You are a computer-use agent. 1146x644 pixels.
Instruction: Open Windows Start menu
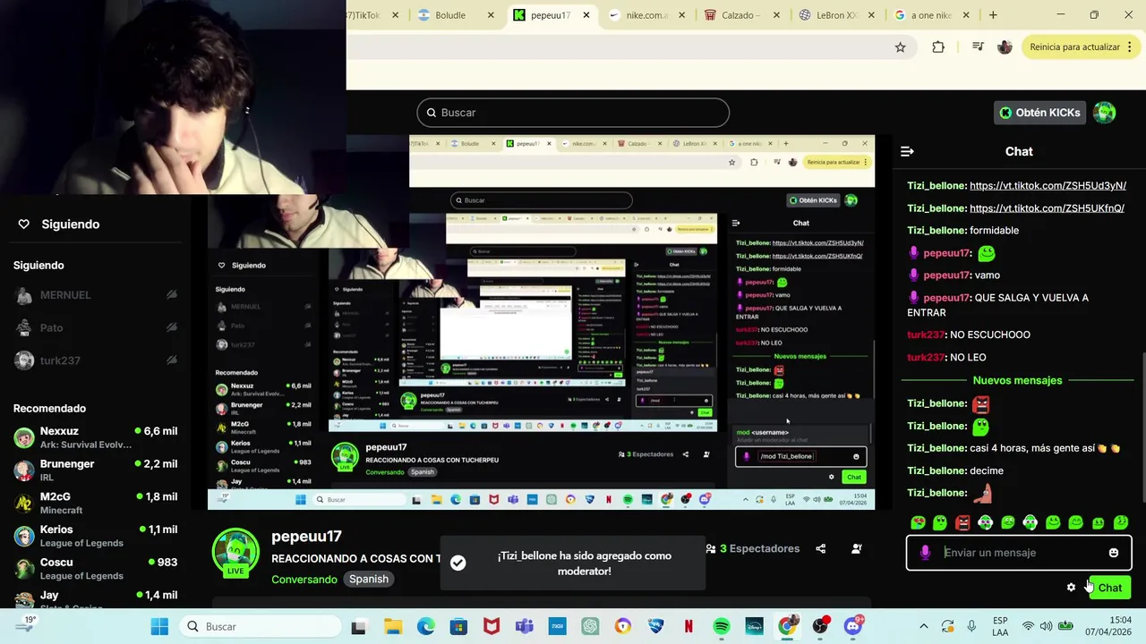coord(159,627)
